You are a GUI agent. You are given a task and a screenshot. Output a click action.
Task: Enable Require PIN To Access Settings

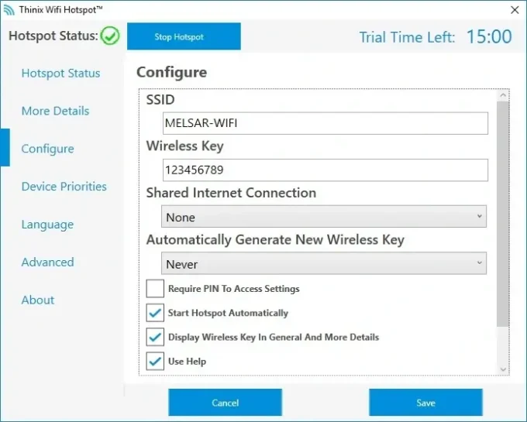click(155, 289)
